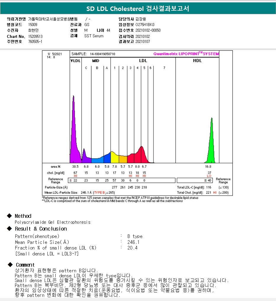Click the VLDL column header
The width and height of the screenshot is (276, 301).
[x=75, y=61]
